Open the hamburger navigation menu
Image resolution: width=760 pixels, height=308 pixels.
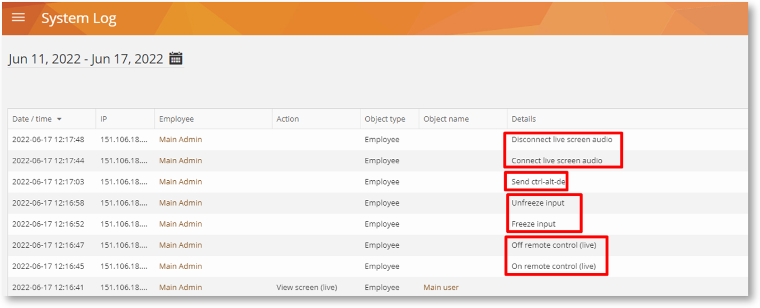18,18
